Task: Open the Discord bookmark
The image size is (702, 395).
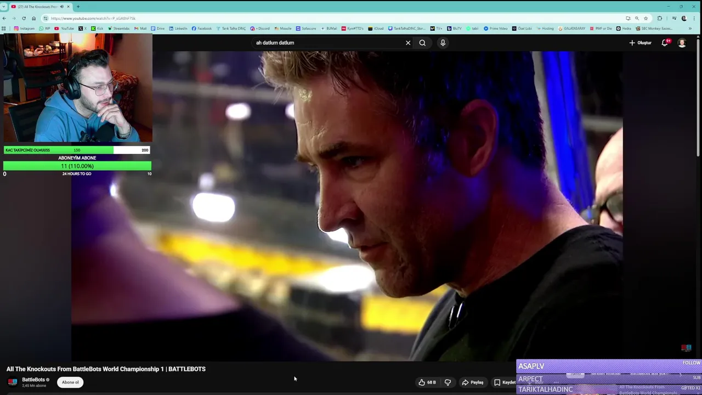Action: [260, 29]
